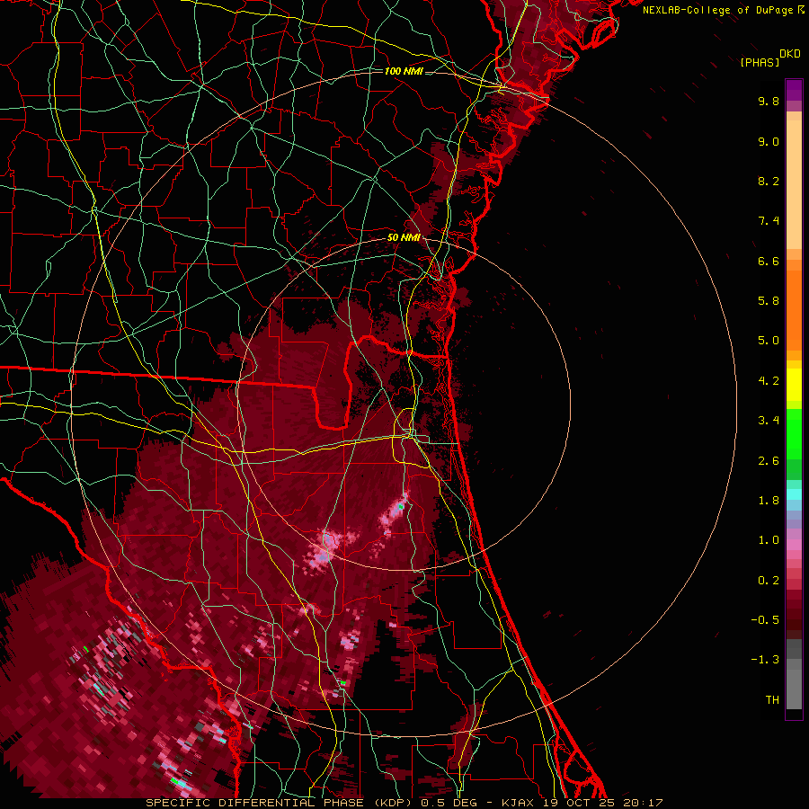This screenshot has width=809, height=809.
Task: Click the 100 NMI range ring label
Action: coord(404,71)
